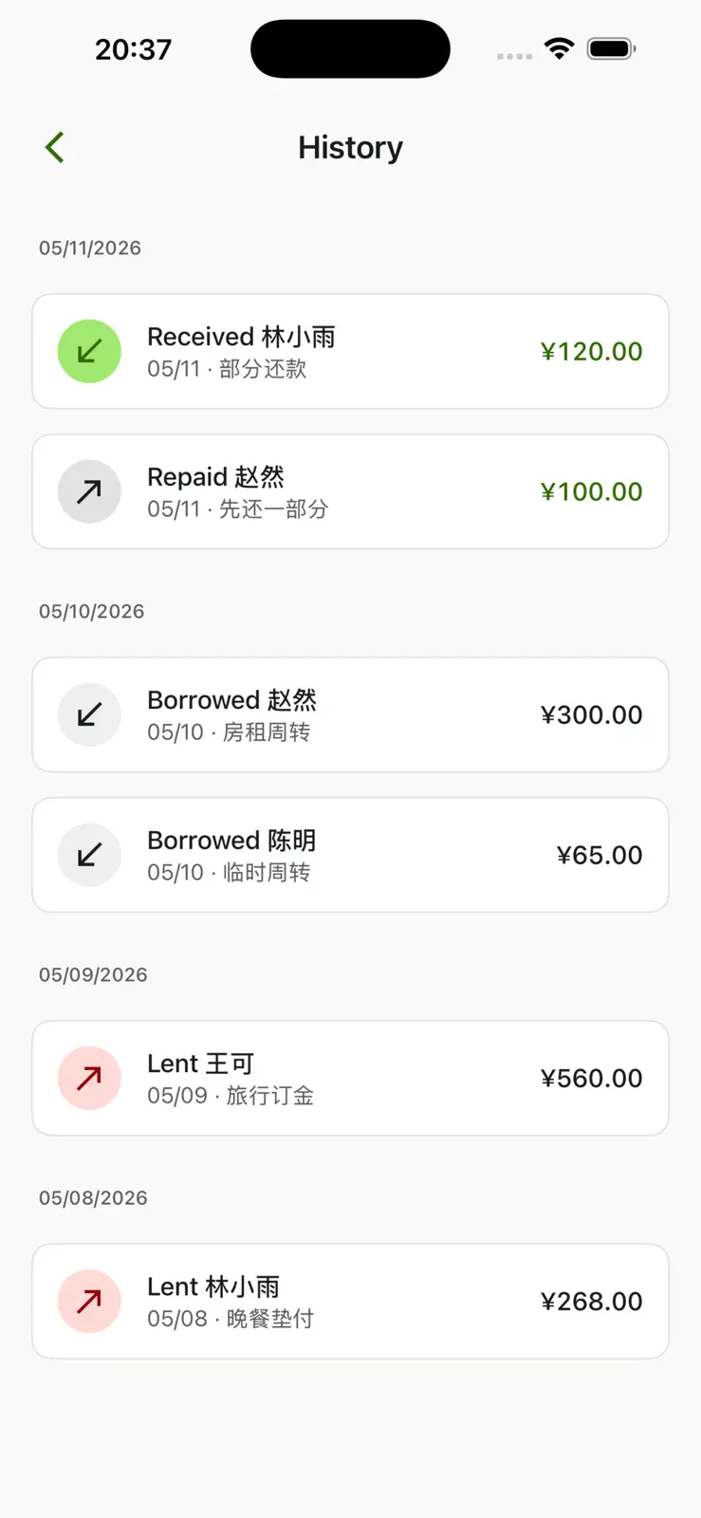Tap the 05/10/2026 section header
The width and height of the screenshot is (701, 1518).
[x=92, y=611]
